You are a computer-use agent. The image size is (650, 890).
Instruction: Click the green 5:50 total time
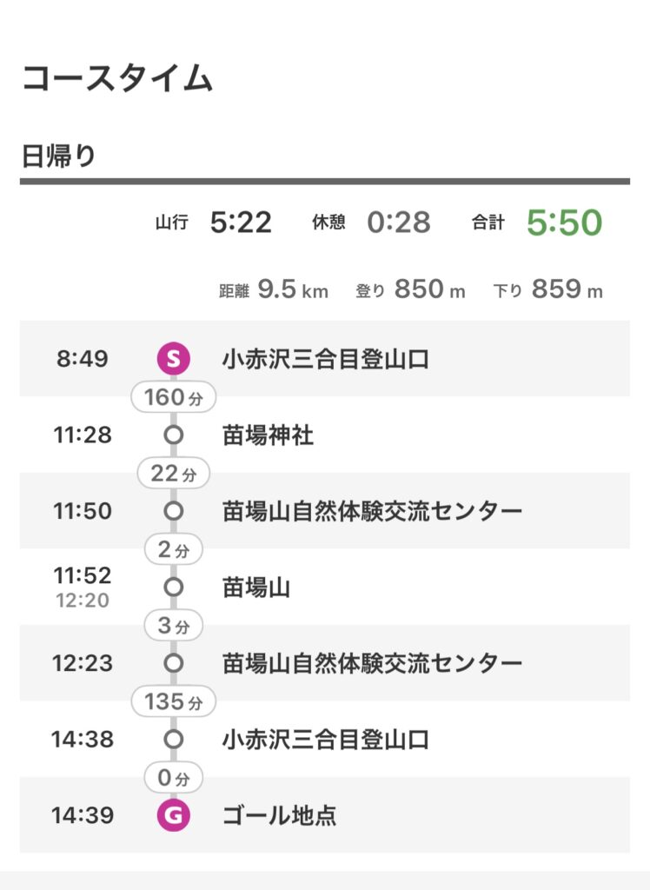[x=564, y=222]
